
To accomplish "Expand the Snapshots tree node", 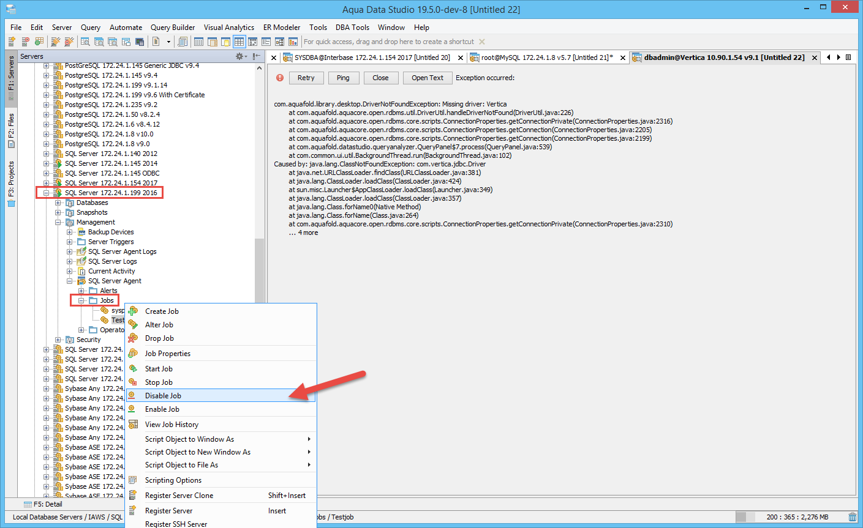I will click(x=58, y=212).
